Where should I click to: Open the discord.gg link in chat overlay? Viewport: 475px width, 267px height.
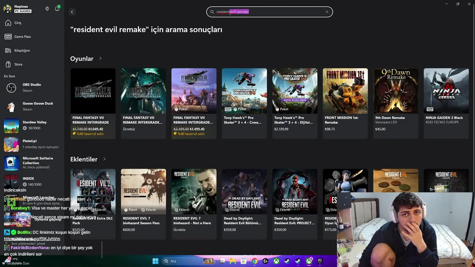click(x=32, y=239)
